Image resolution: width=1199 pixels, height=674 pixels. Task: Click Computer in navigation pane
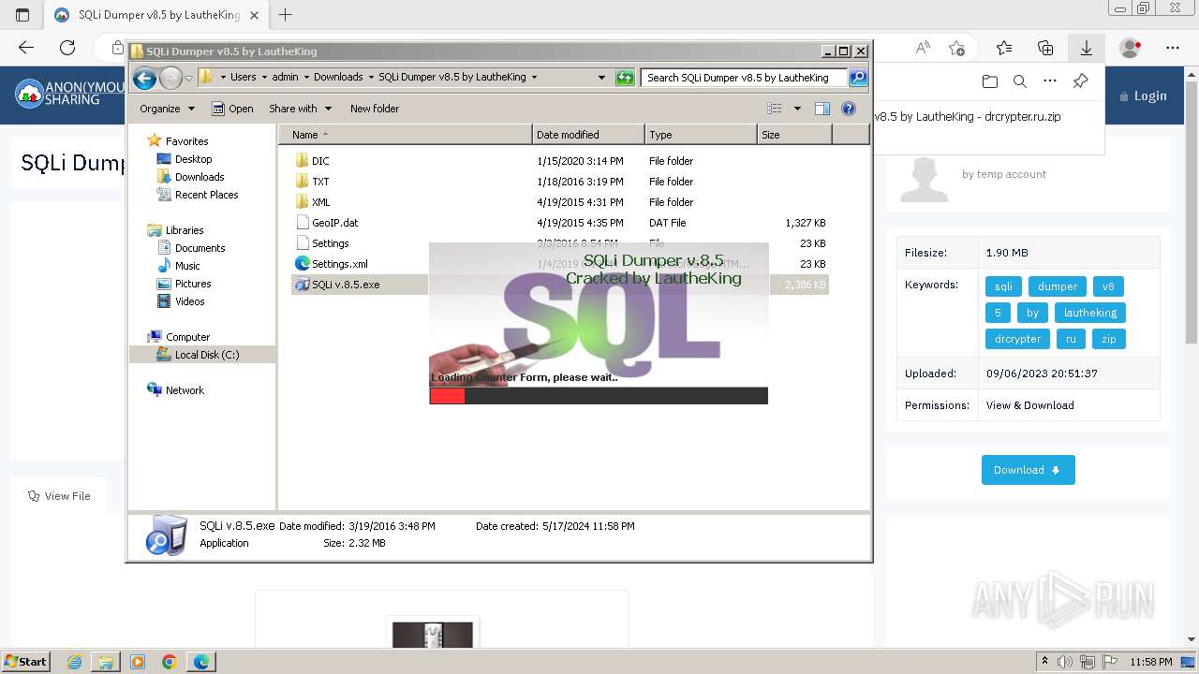[187, 337]
